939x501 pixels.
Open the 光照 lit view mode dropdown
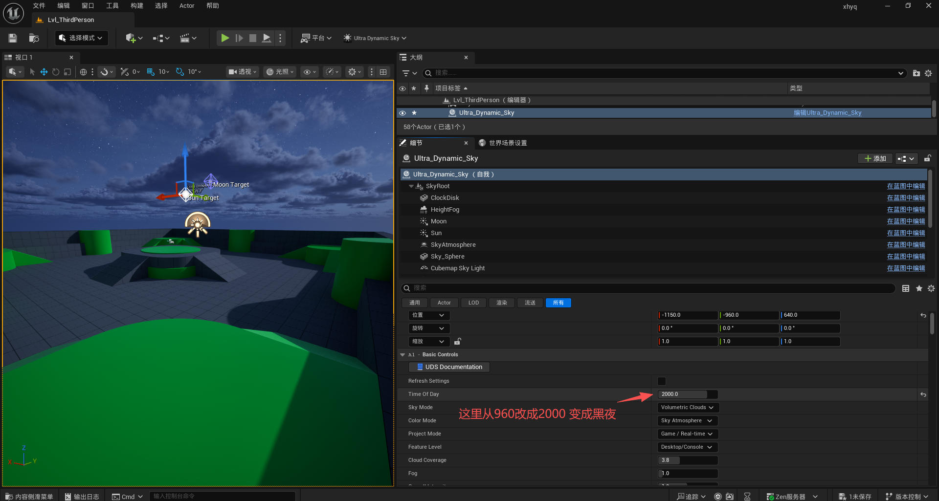click(280, 72)
